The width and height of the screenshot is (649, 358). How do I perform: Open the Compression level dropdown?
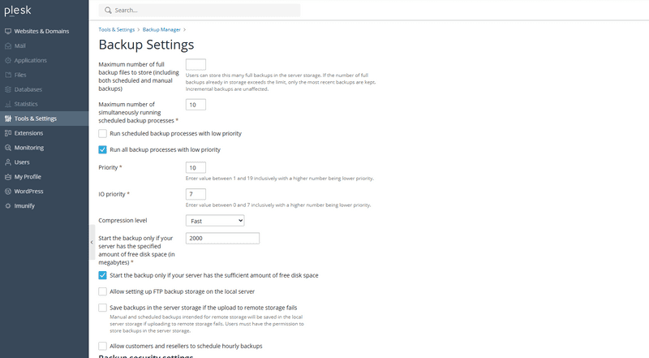pos(214,220)
